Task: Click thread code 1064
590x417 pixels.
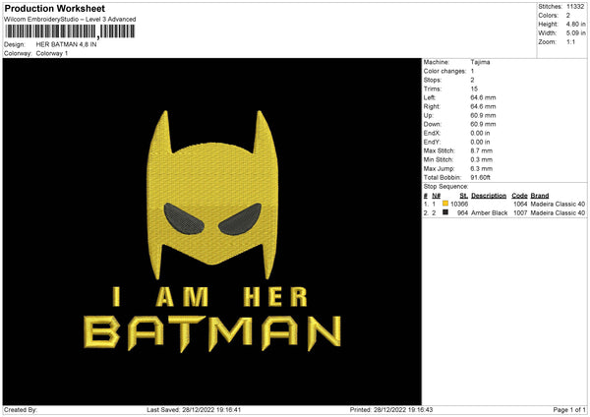Action: [520, 204]
